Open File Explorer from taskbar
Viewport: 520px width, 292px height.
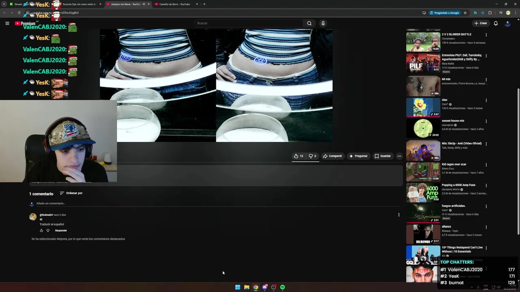coord(247,287)
